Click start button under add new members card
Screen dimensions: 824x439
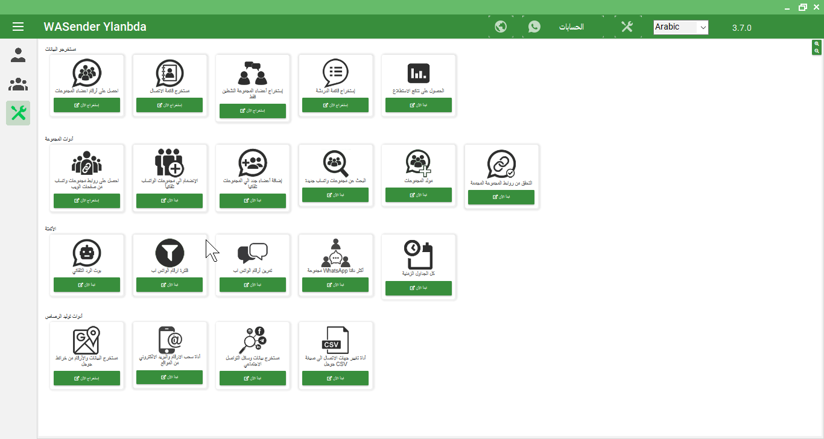pos(253,201)
